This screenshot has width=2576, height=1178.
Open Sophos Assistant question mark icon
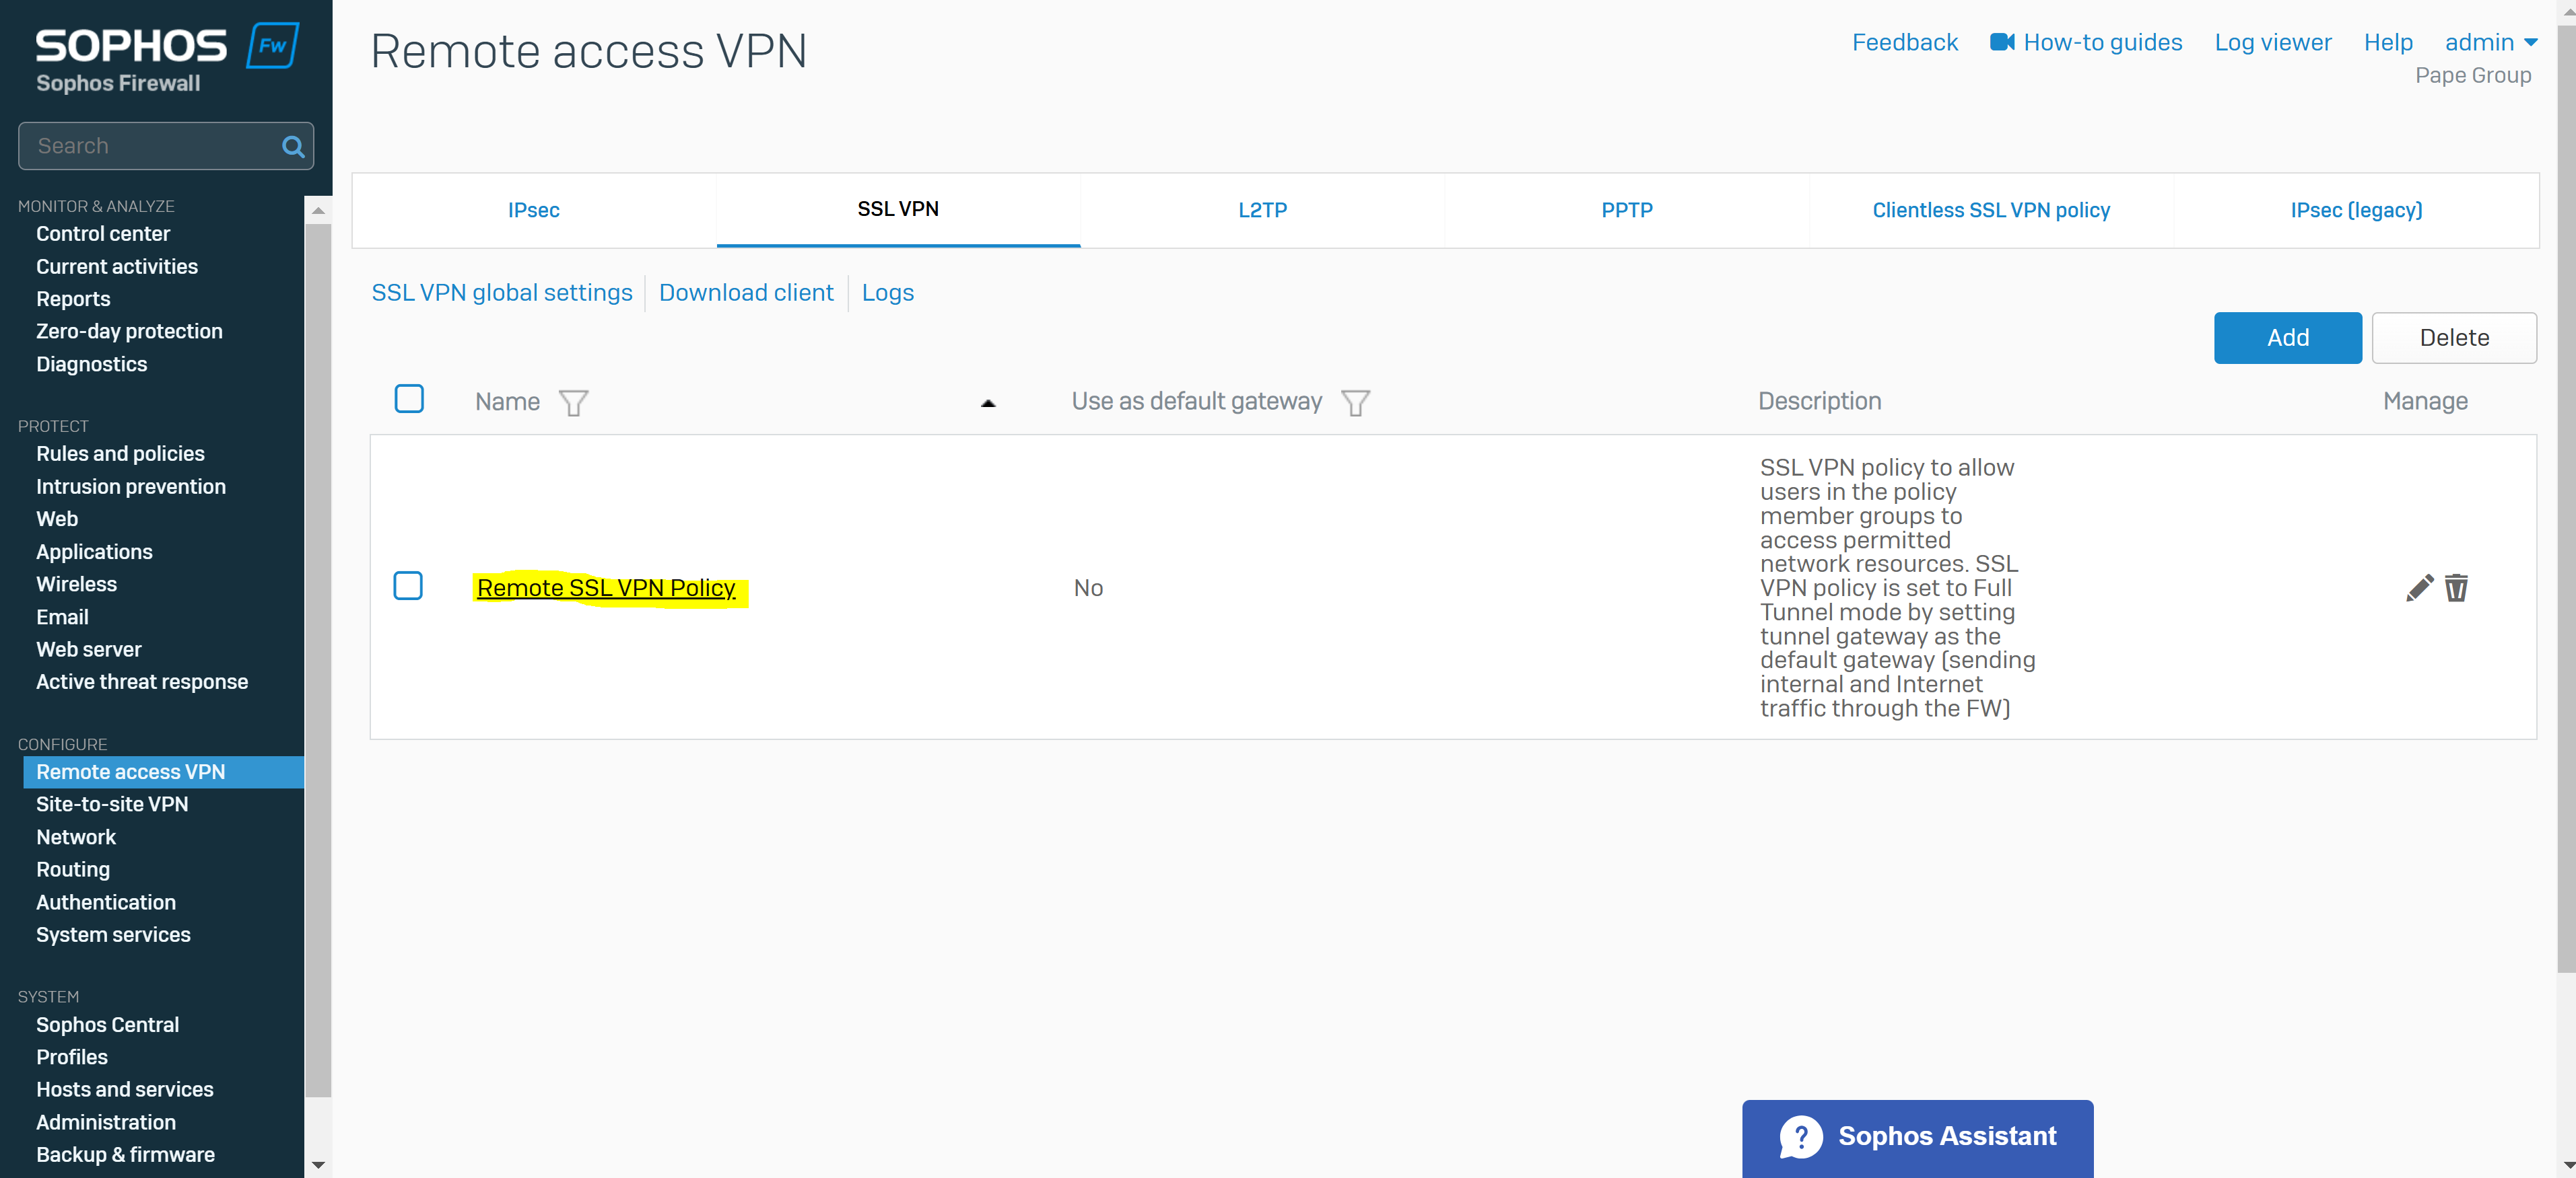tap(1801, 1136)
